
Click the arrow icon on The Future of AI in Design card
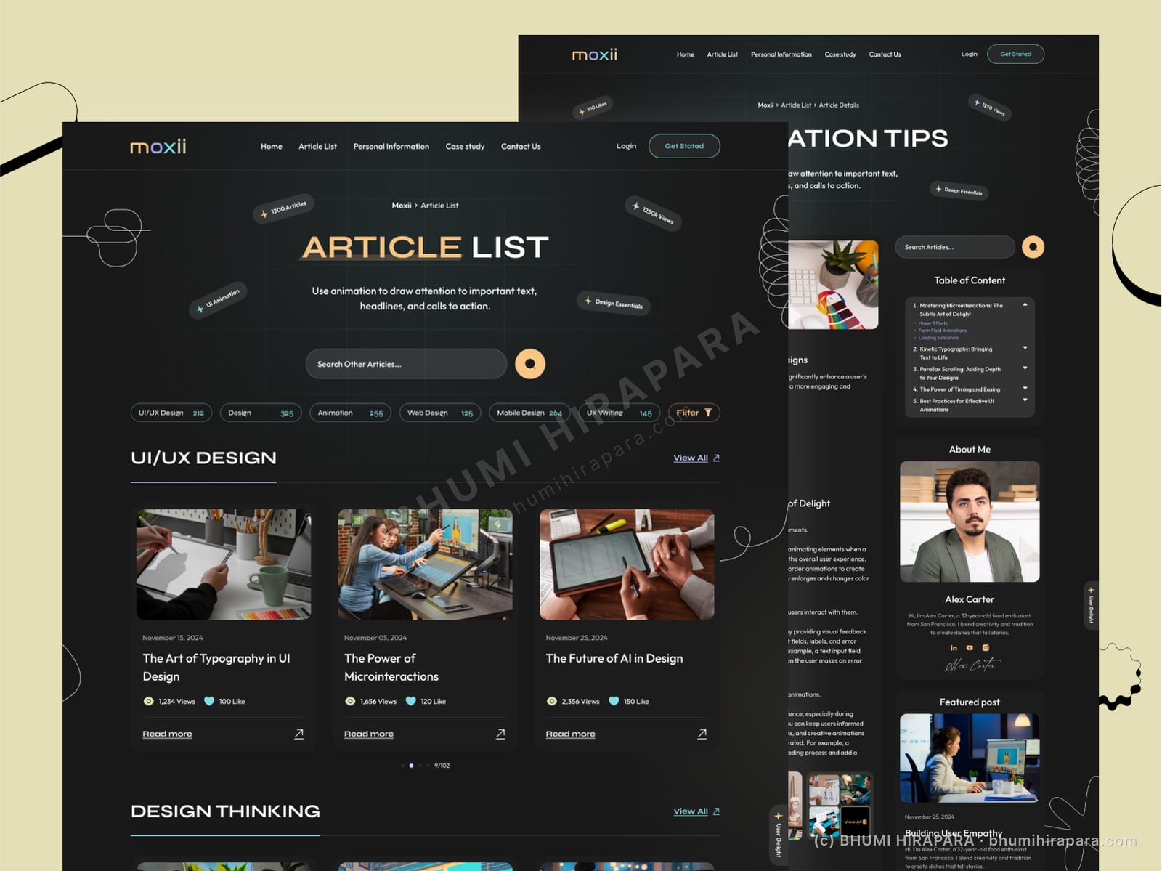click(702, 734)
